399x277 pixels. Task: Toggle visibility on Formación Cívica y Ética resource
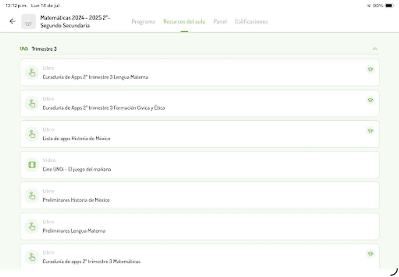tap(370, 100)
